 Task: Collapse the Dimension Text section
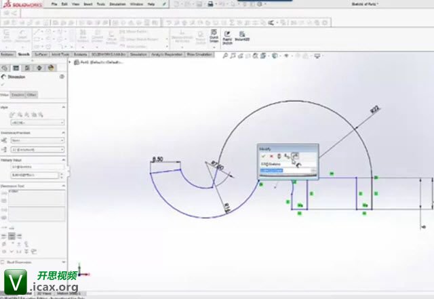63,186
